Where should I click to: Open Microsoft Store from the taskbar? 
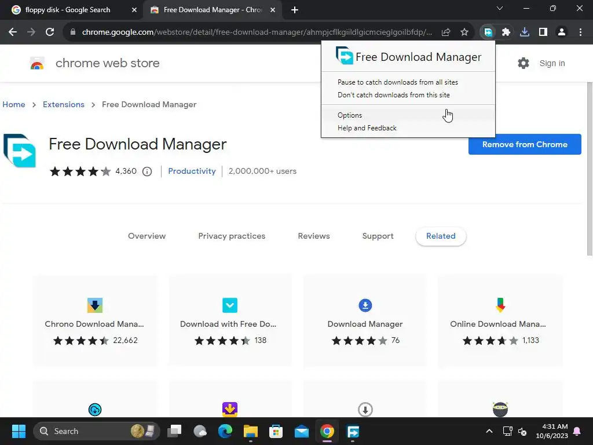click(x=276, y=431)
